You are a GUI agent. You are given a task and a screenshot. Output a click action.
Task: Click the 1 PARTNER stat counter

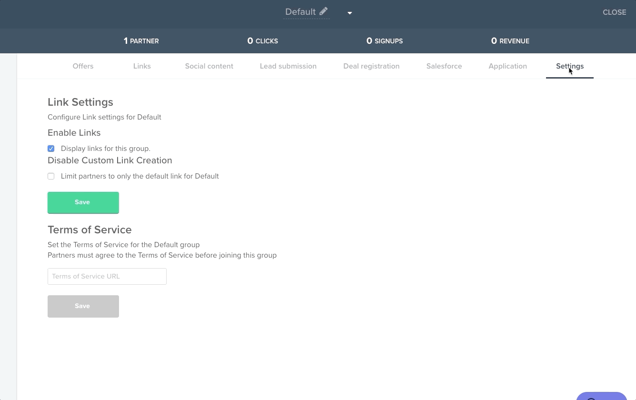coord(141,41)
